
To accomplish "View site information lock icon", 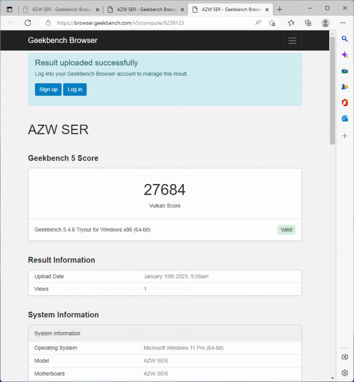I will point(48,23).
